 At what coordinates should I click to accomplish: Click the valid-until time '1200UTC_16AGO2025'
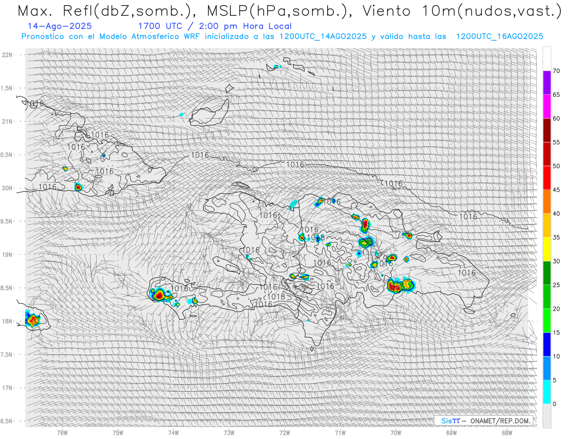499,36
